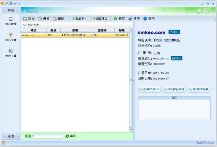Image resolution: width=217 pixels, height=147 pixels.
Task: Open 帮助 help
Action: tap(149, 18)
